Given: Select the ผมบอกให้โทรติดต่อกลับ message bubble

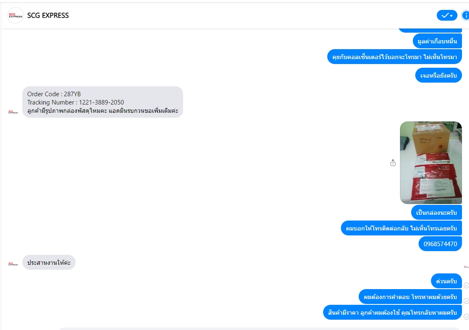Looking at the screenshot, I should (401, 228).
